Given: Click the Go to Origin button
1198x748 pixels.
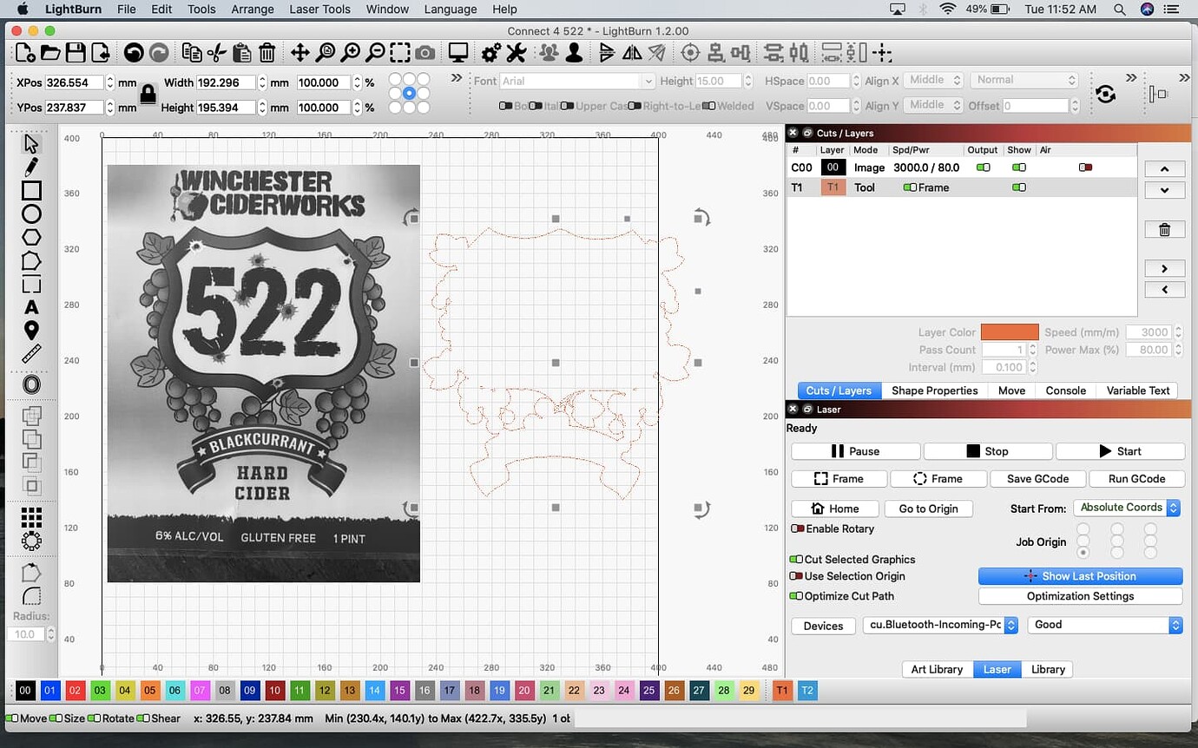Looking at the screenshot, I should (x=928, y=509).
